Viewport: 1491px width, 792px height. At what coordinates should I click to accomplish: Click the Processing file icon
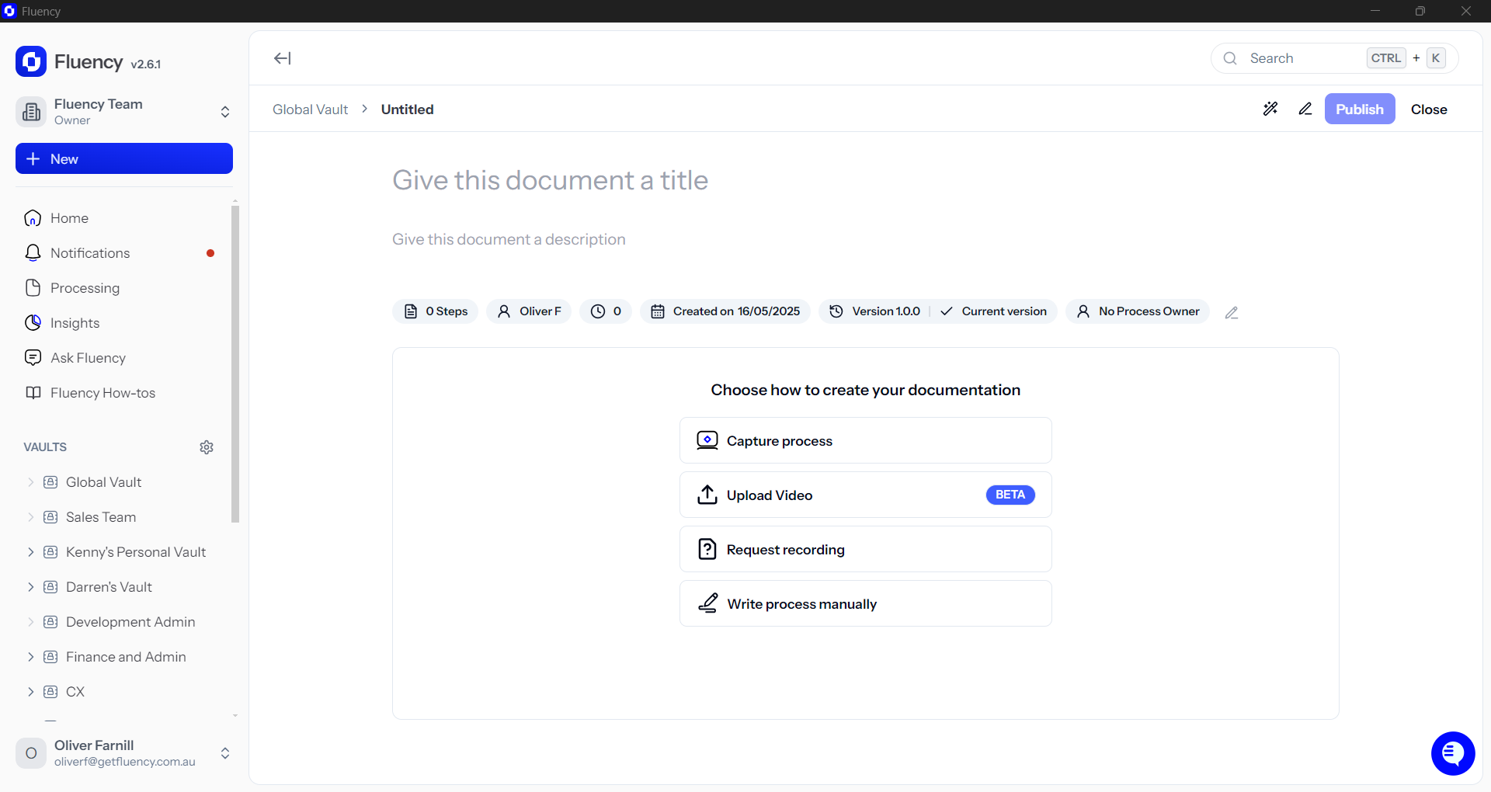(33, 288)
